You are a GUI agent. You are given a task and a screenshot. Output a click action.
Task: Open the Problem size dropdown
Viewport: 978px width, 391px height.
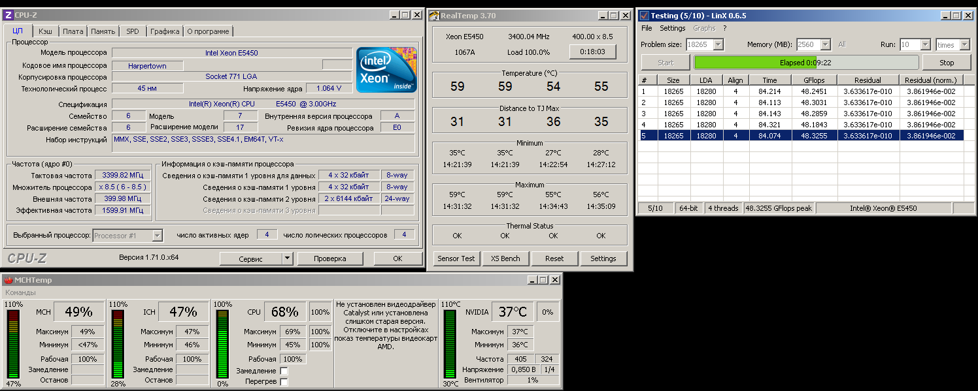[718, 45]
